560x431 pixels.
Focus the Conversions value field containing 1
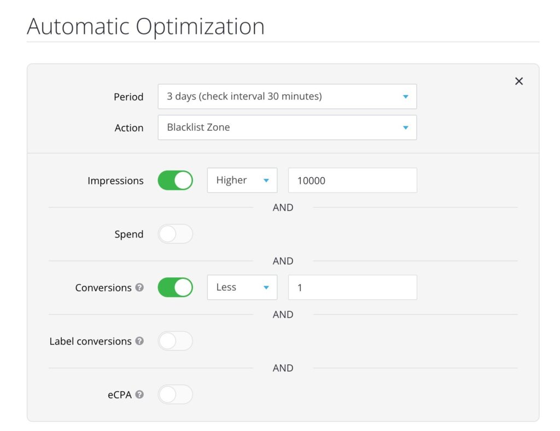(x=352, y=288)
